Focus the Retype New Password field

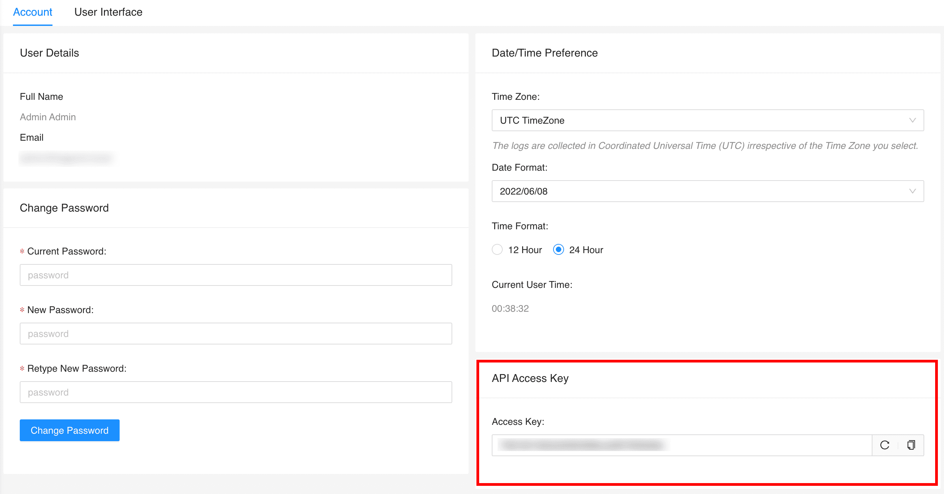[235, 392]
